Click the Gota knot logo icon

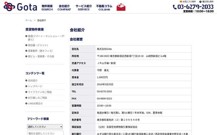(9, 6)
